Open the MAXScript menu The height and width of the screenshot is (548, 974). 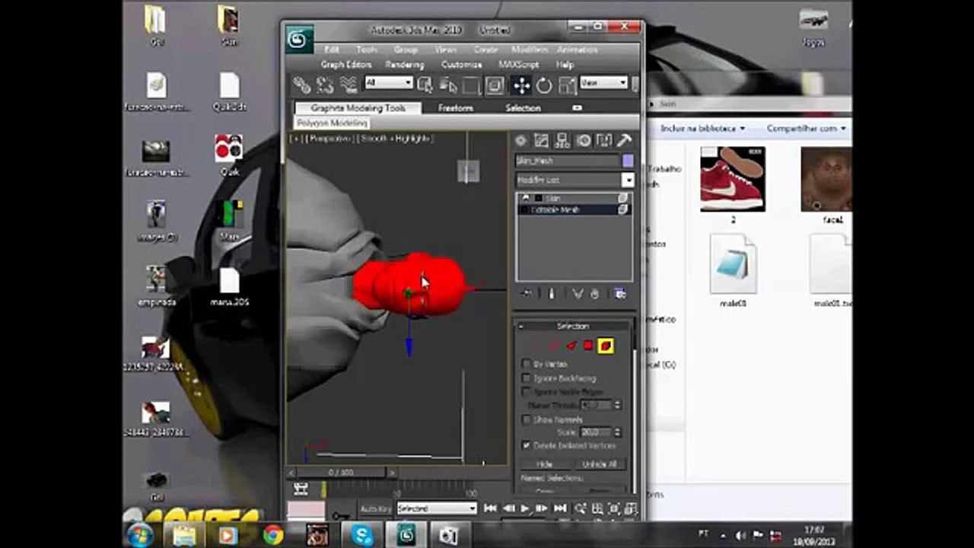tap(518, 65)
